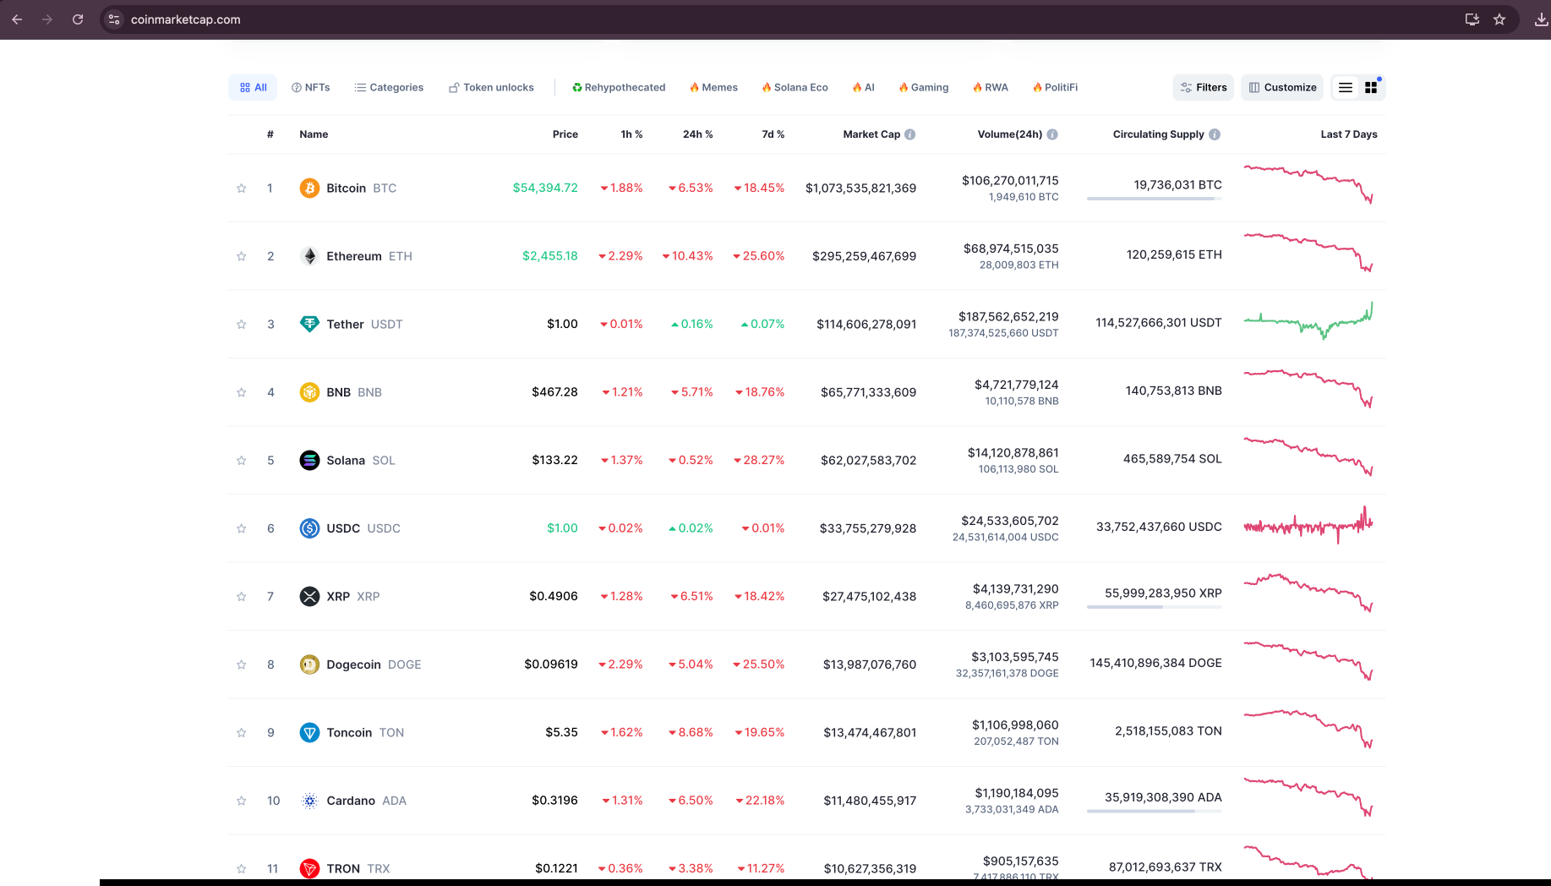Select the All tab
The width and height of the screenshot is (1551, 886).
253,87
